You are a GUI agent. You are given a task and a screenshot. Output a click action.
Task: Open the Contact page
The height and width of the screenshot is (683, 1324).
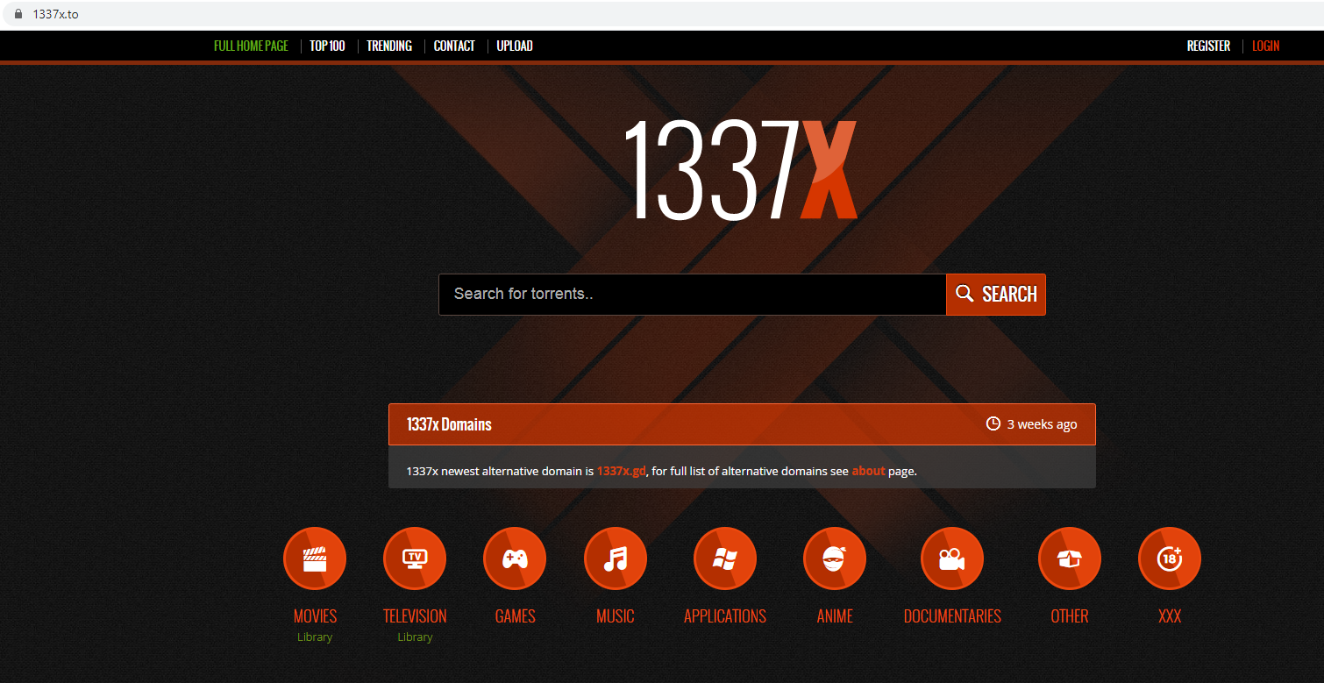[454, 46]
